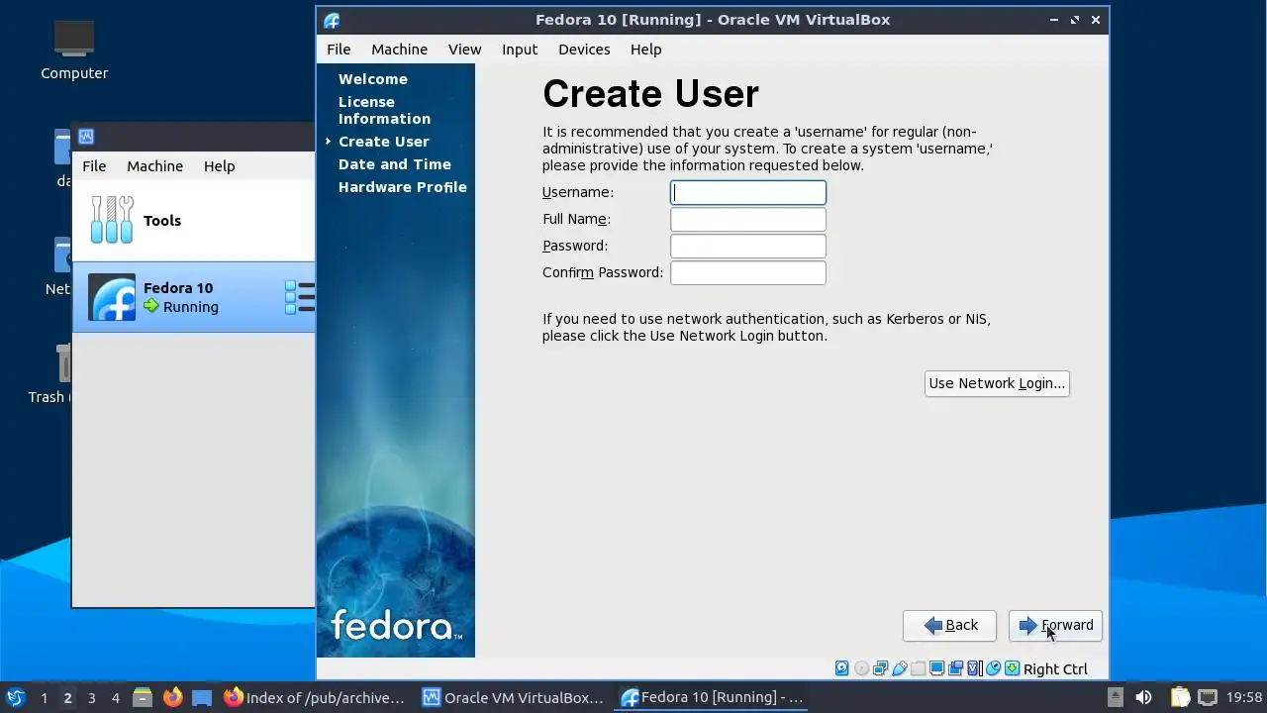1267x713 pixels.
Task: Click the CPU virtualization chip indicator
Action: tap(974, 668)
